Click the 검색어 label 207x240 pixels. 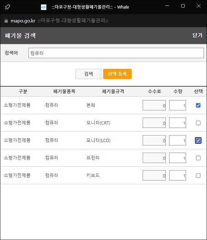[x=11, y=53]
